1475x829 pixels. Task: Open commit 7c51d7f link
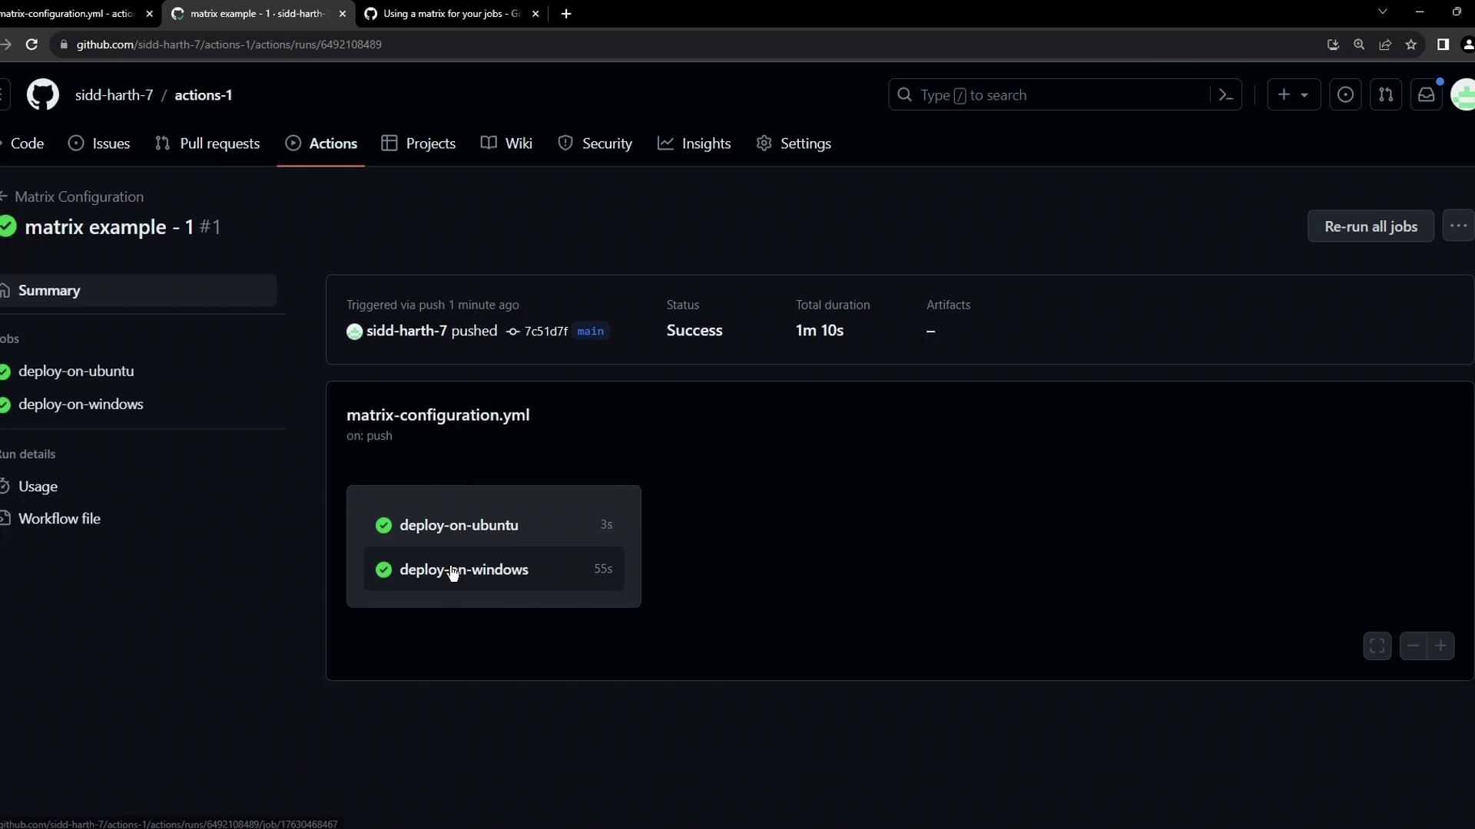(545, 332)
